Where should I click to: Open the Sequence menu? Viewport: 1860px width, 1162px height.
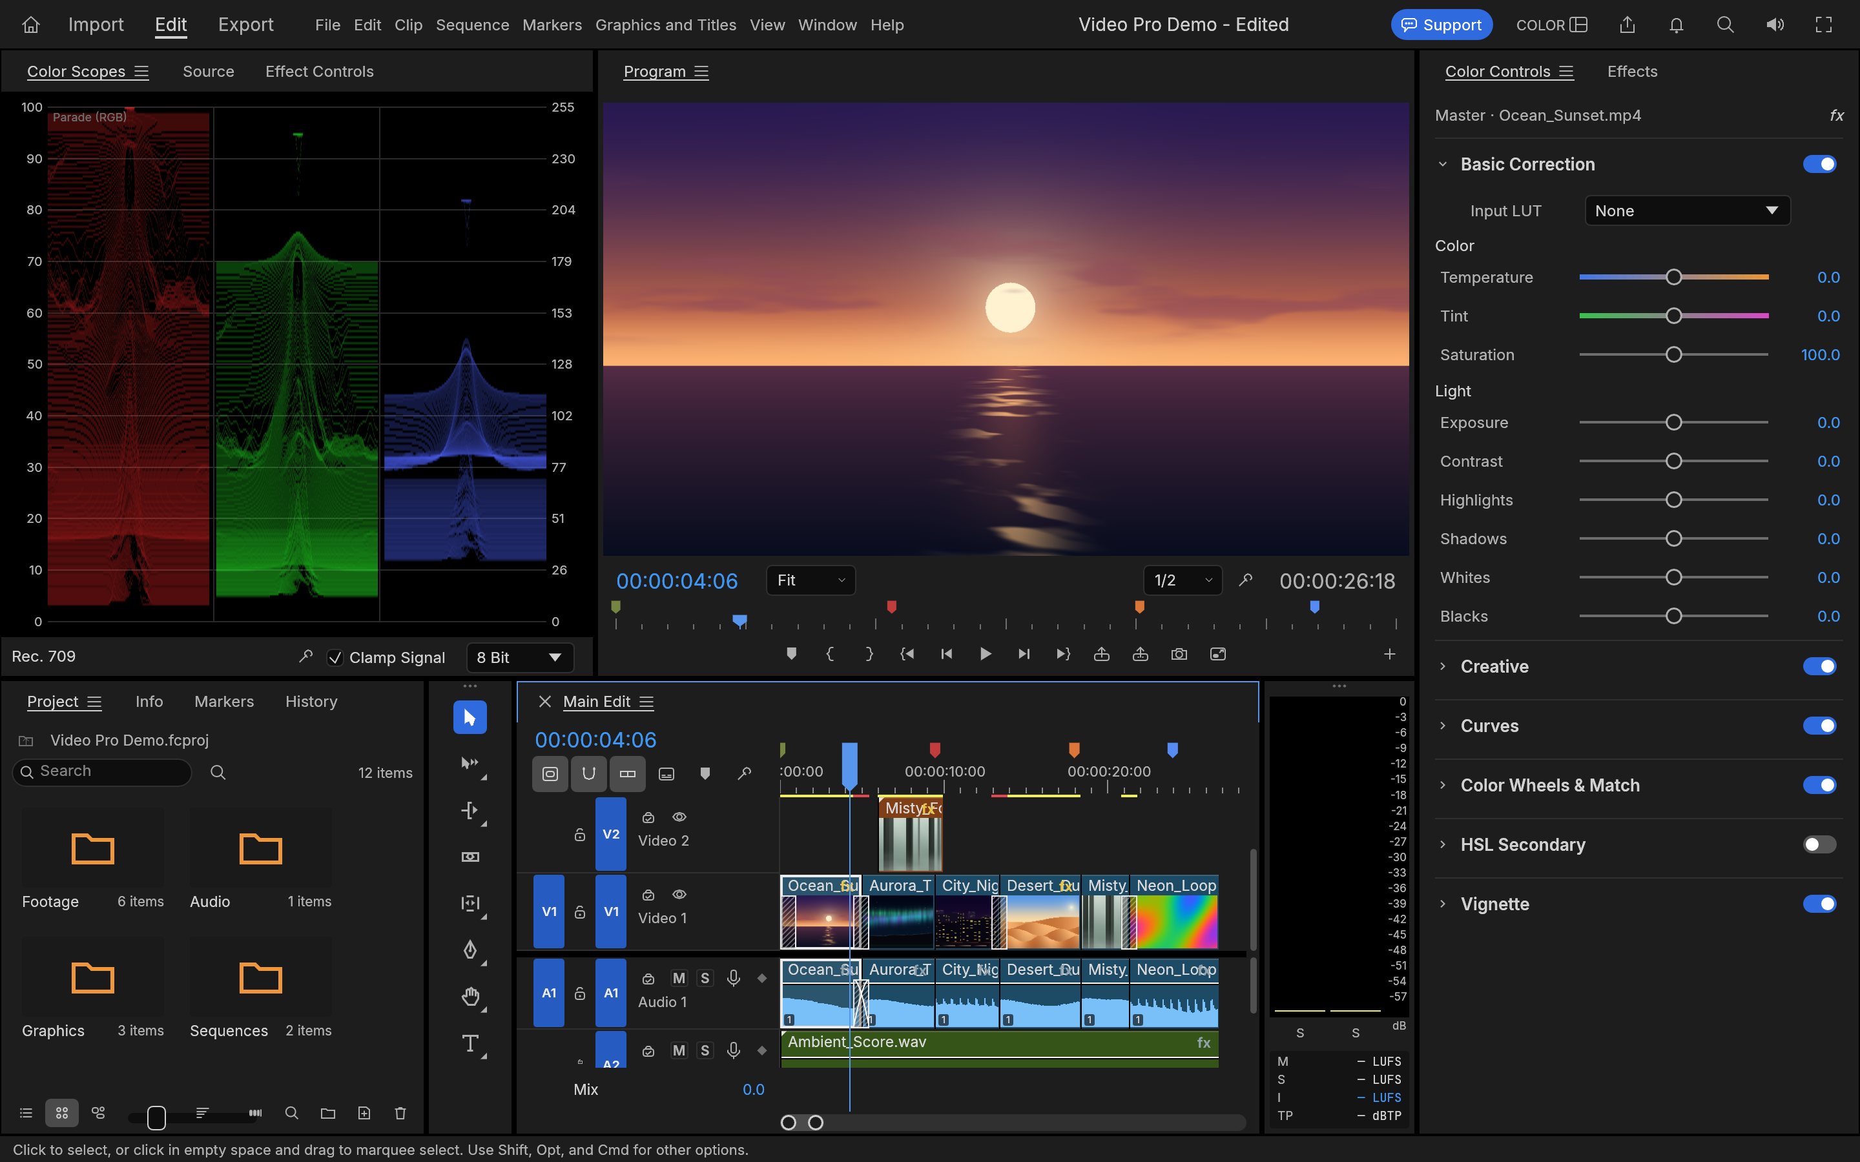pyautogui.click(x=472, y=25)
